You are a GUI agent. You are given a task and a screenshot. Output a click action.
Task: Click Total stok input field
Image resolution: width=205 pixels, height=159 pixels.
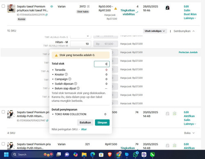pos(102,64)
